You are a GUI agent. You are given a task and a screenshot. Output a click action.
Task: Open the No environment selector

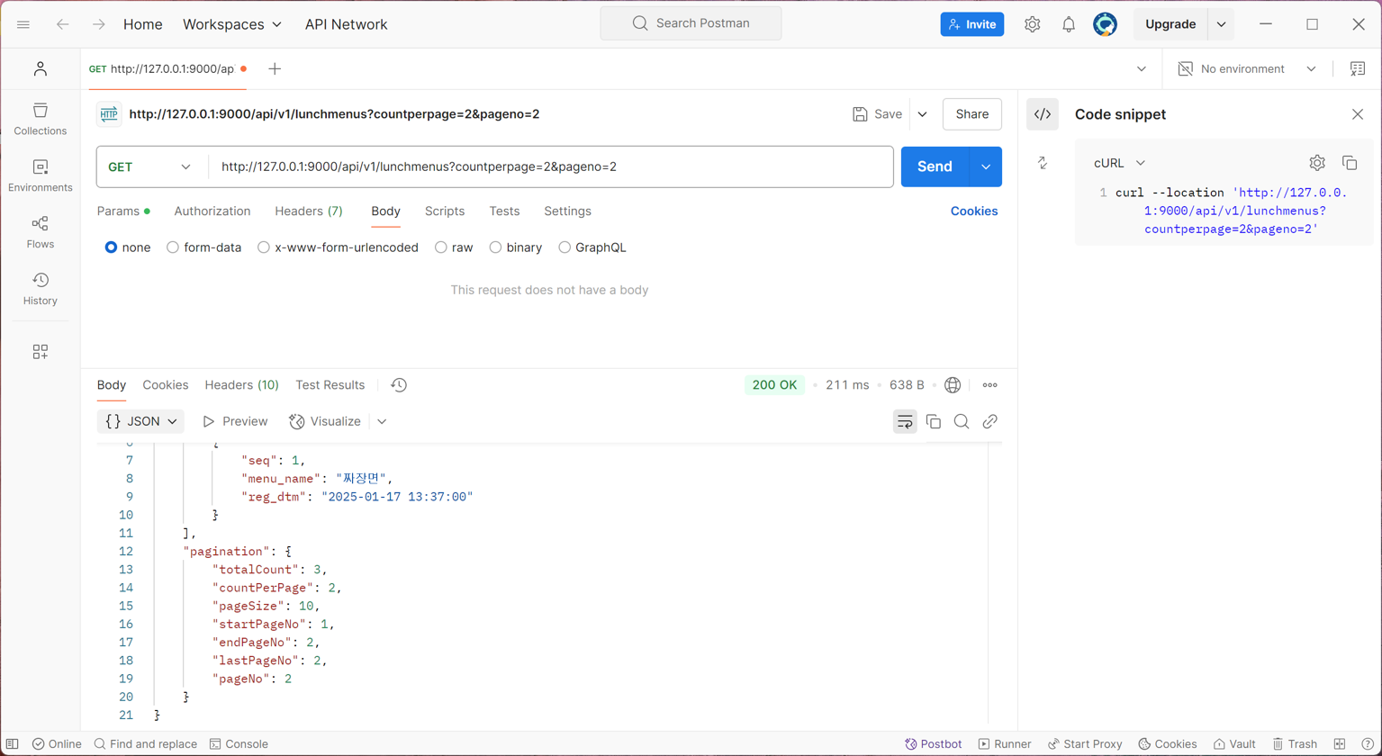1247,69
